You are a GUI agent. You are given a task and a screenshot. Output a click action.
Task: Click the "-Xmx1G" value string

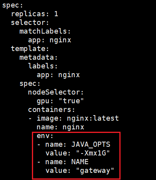(93, 153)
